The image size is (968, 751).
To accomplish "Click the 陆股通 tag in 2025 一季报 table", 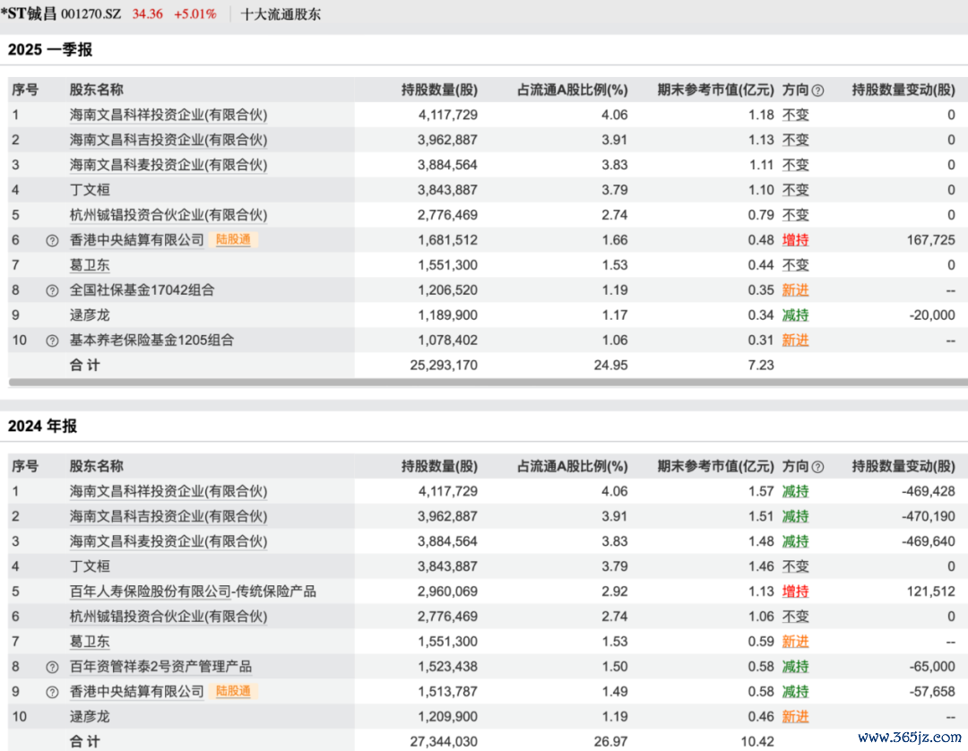I will [x=234, y=240].
